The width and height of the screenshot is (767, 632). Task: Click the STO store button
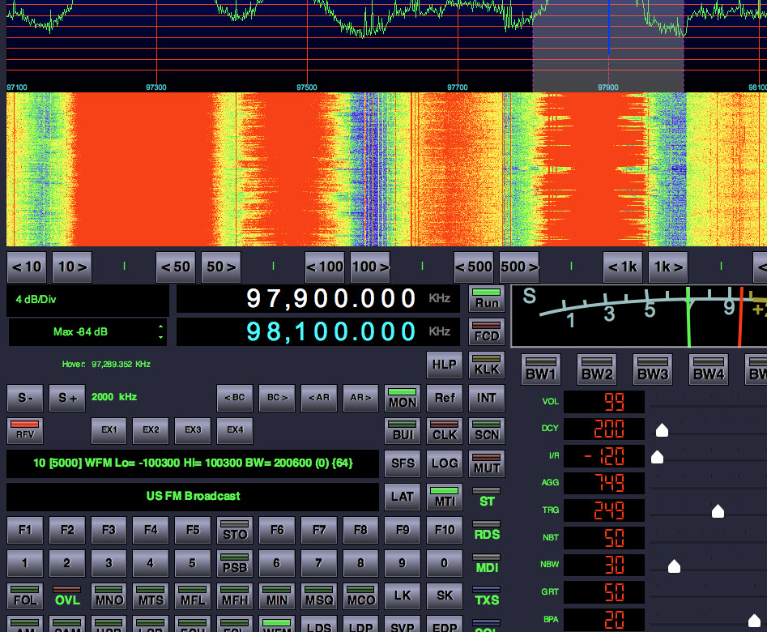pos(235,531)
